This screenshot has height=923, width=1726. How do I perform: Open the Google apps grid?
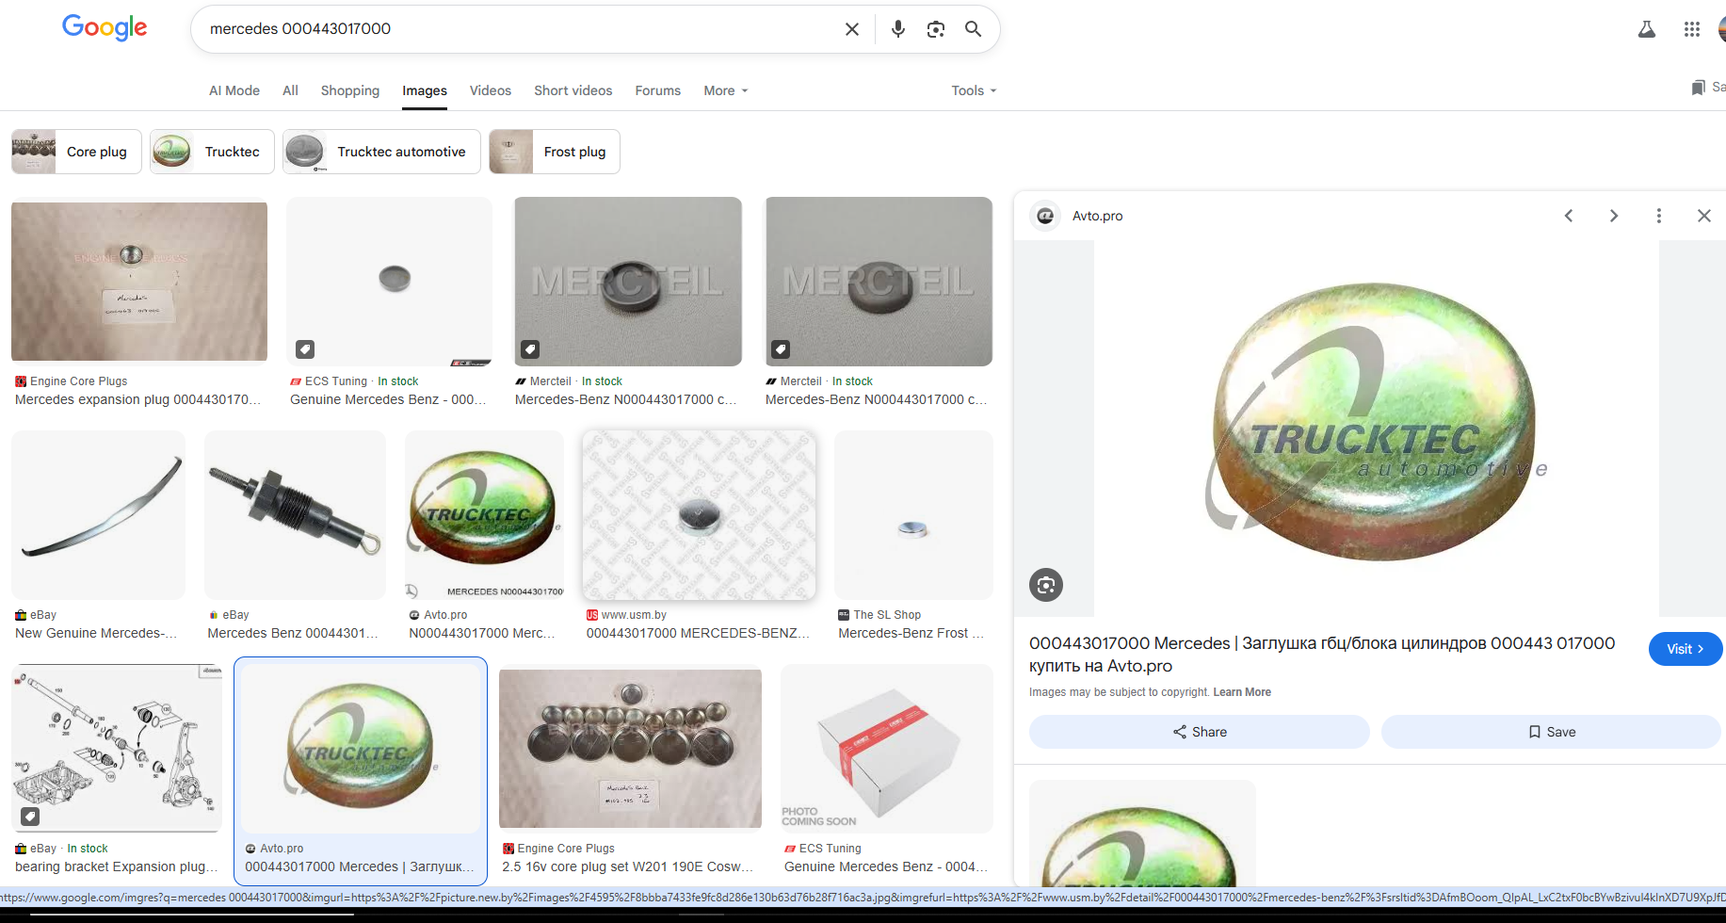tap(1691, 29)
